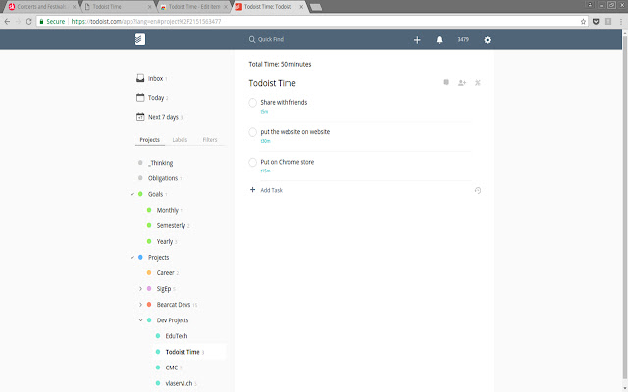Open the Chrome menu dots
Image resolution: width=628 pixels, height=392 pixels.
point(621,22)
